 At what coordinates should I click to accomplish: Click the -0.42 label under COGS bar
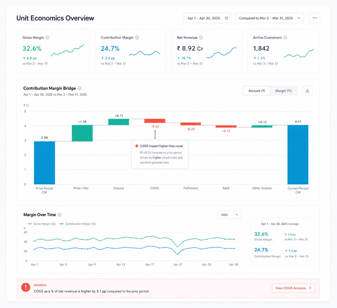pyautogui.click(x=155, y=127)
